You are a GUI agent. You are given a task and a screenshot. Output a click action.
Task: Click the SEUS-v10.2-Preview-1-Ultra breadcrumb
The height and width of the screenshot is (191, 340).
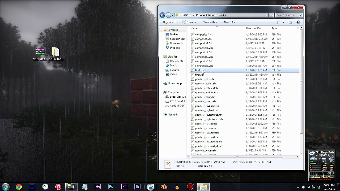(x=198, y=15)
